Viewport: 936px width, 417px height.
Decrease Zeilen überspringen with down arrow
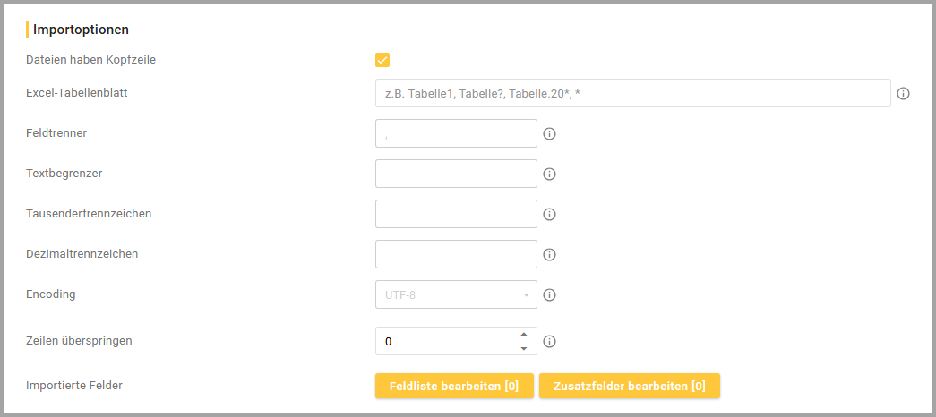point(524,348)
